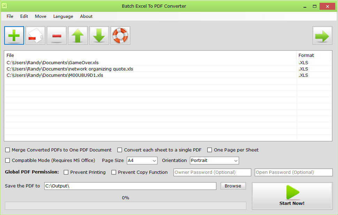Open the Move menu
The width and height of the screenshot is (338, 215).
coord(40,16)
